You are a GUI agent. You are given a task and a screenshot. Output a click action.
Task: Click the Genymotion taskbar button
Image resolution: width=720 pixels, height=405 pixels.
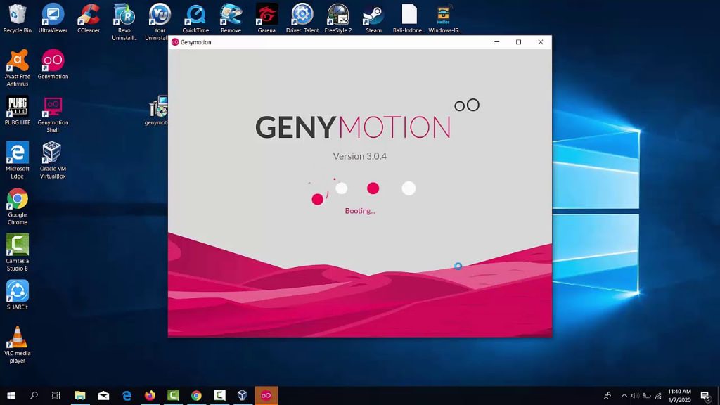266,396
